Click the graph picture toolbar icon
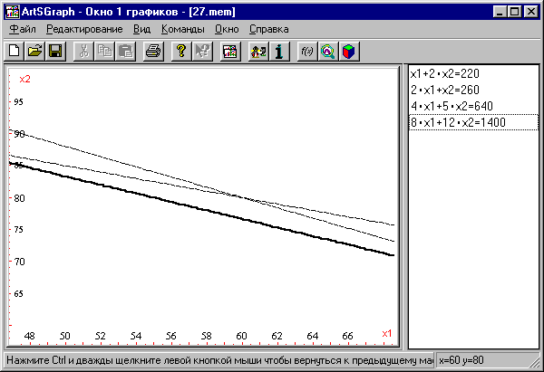 (230, 52)
